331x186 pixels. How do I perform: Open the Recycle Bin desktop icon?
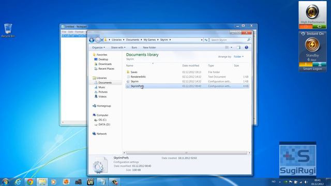pyautogui.click(x=8, y=30)
